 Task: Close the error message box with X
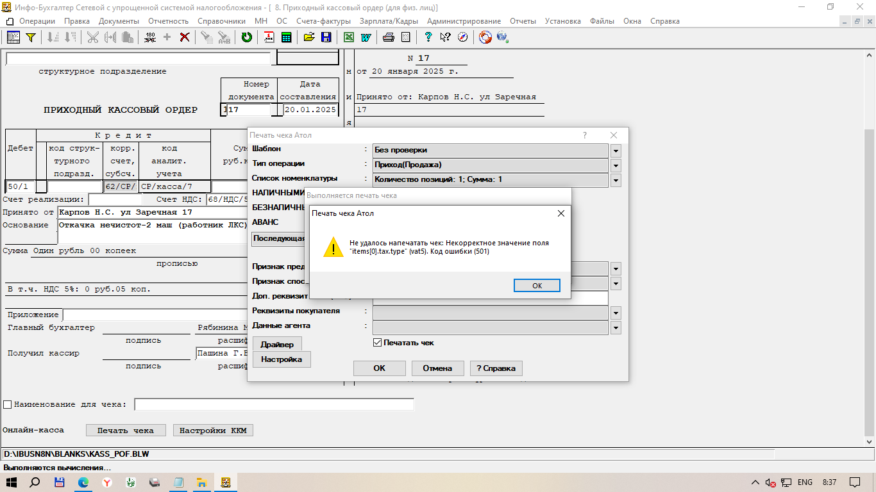pos(560,213)
